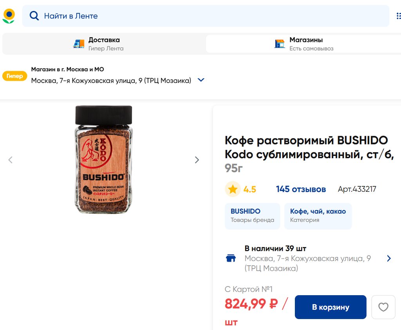This screenshot has width=401, height=330.
Task: Show previous product image
Action: (11, 160)
